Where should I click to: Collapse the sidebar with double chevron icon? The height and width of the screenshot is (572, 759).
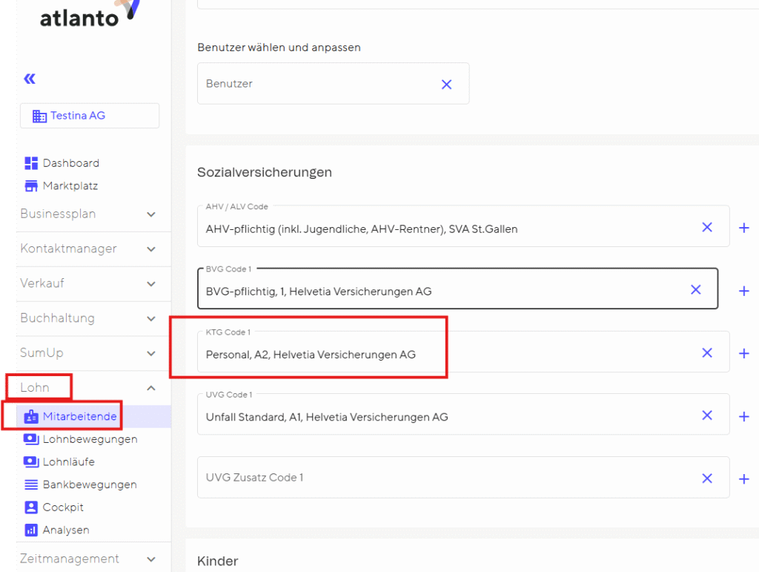30,79
